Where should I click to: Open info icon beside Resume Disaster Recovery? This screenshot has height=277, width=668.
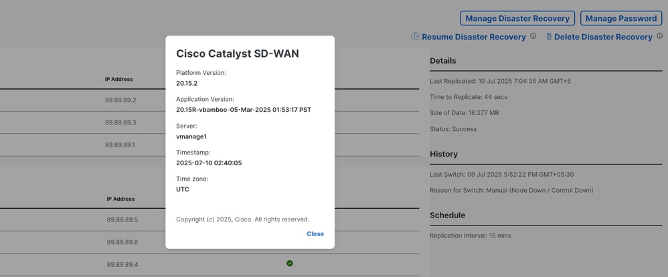[533, 36]
